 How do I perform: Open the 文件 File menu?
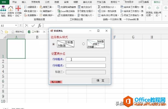point(4,2)
